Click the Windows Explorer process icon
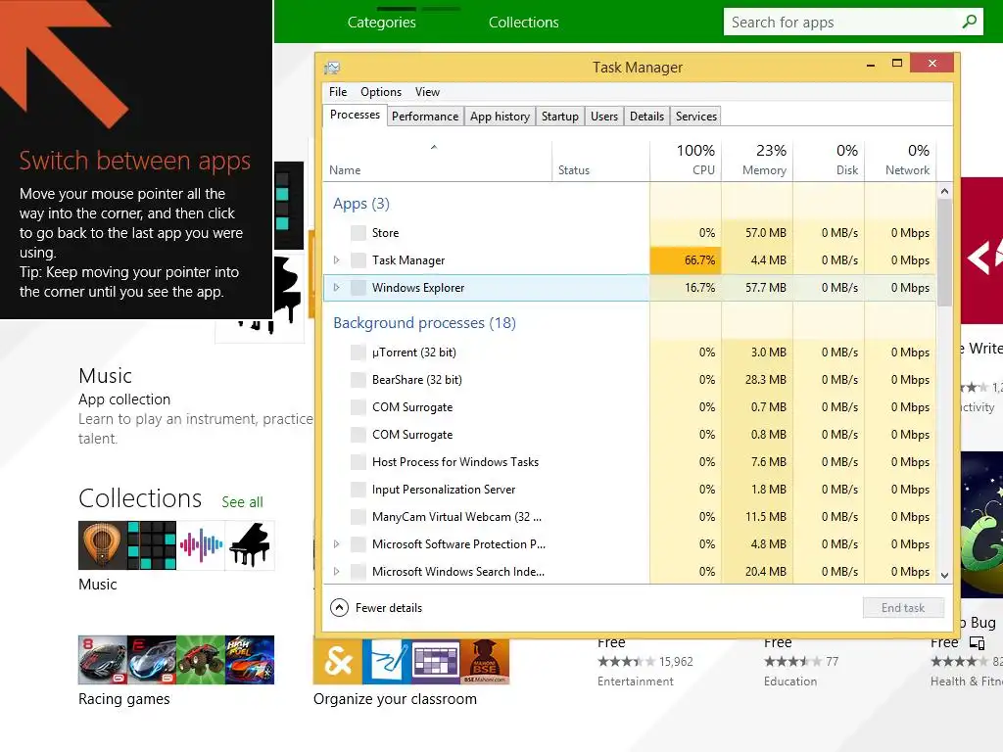This screenshot has width=1003, height=752. (x=358, y=288)
